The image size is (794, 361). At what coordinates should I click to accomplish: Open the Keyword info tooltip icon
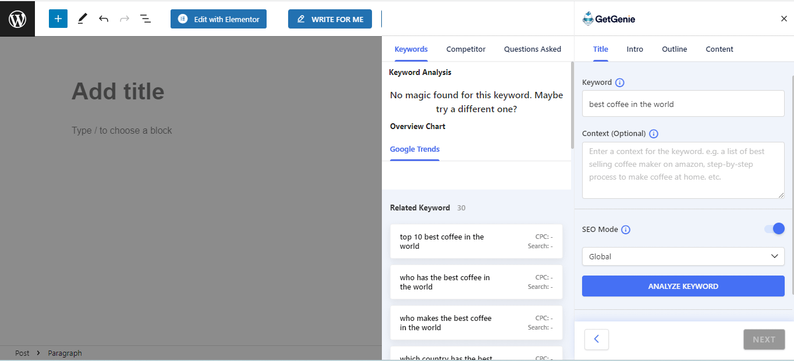click(619, 82)
